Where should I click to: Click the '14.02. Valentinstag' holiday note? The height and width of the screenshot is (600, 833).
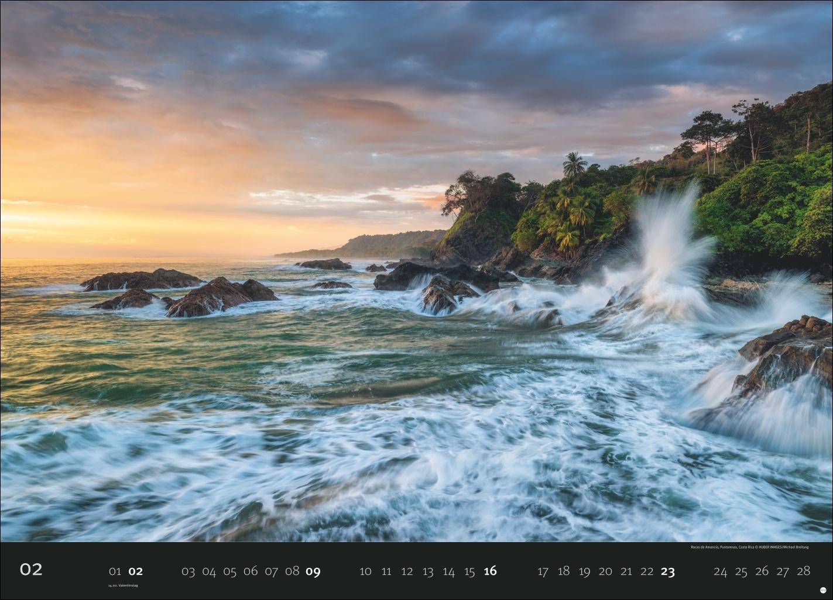(x=123, y=585)
